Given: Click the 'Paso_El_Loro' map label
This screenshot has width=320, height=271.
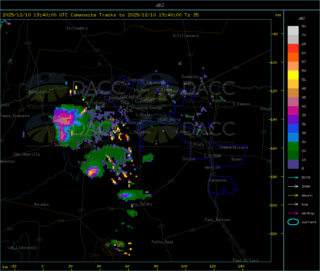Looking at the screenshot, I should click(x=246, y=260).
